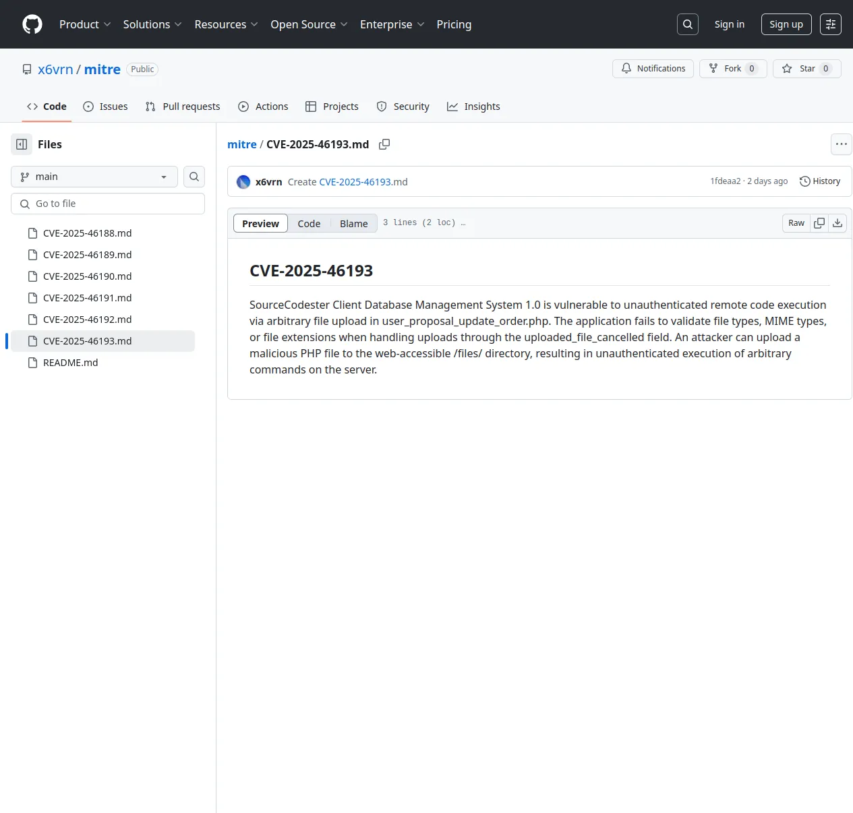Screen dimensions: 853x813
Task: Switch file view to Blame
Action: point(353,223)
